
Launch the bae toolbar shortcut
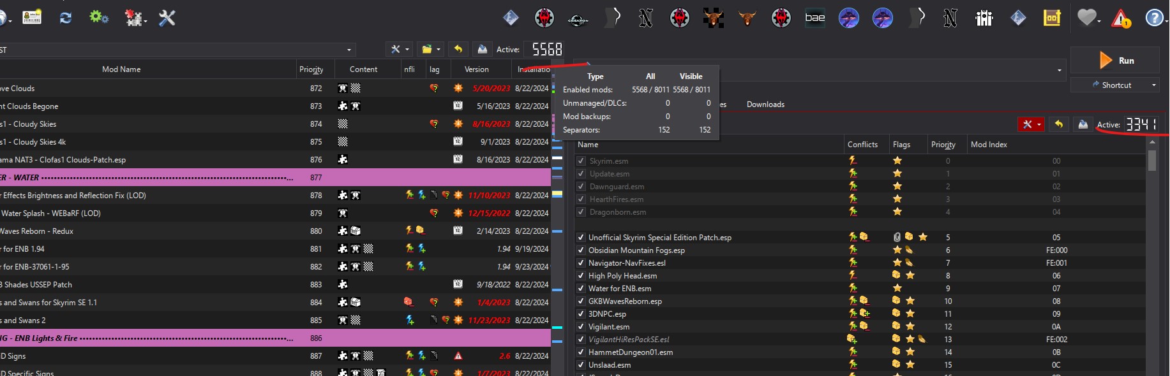(815, 18)
